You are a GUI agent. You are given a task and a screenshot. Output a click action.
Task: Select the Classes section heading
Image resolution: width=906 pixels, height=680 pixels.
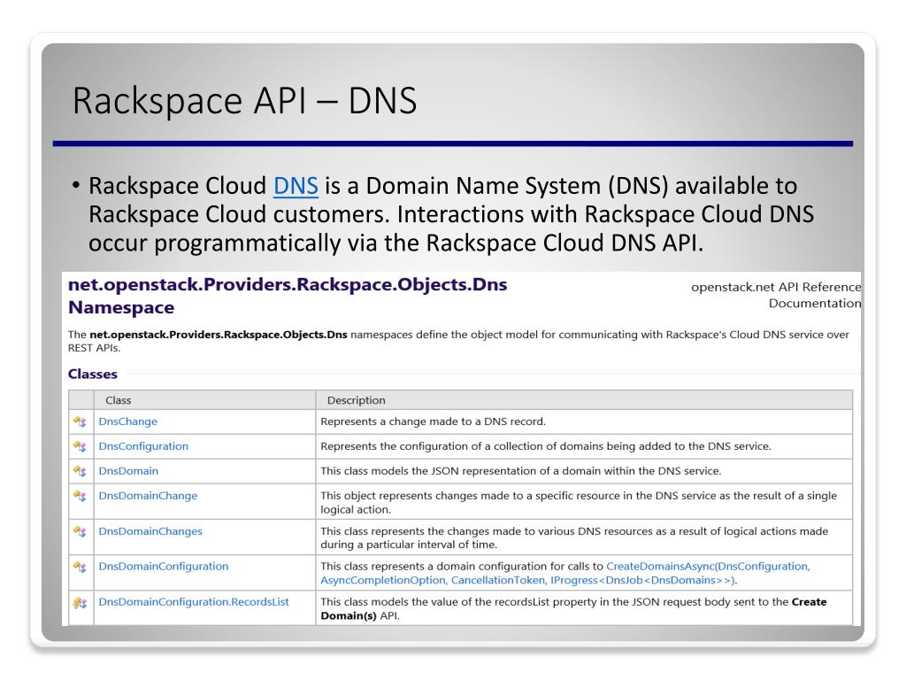point(92,375)
